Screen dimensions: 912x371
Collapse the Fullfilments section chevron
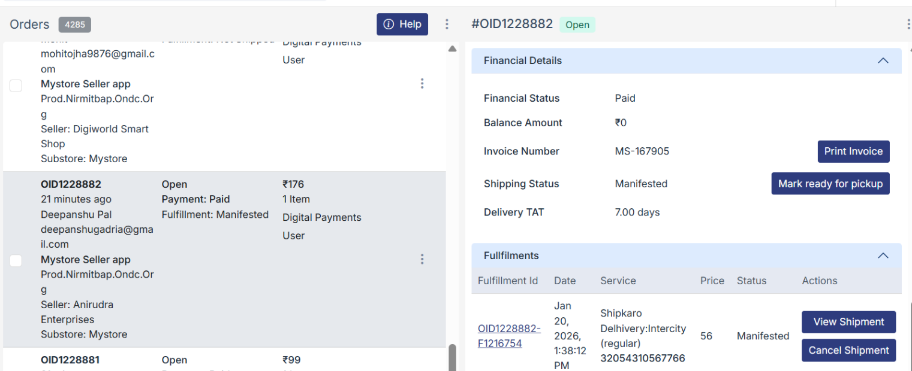[883, 256]
